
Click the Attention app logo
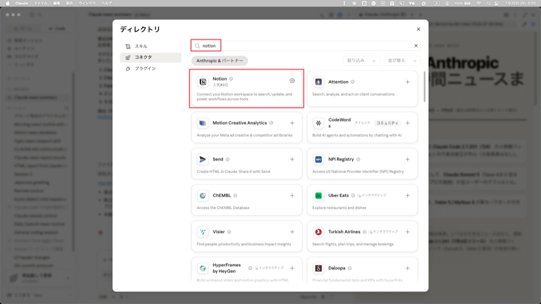coord(319,82)
